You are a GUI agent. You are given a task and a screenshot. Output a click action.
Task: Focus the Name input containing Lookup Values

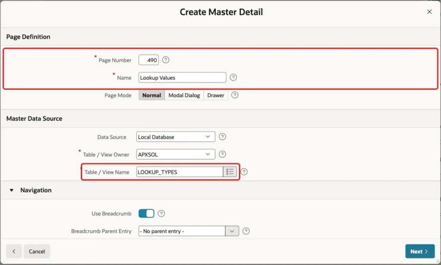pyautogui.click(x=182, y=77)
